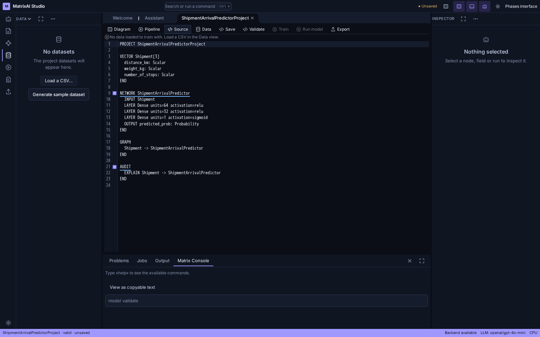The image size is (540, 337).
Task: Focus the Matrix Console command input
Action: (267, 301)
